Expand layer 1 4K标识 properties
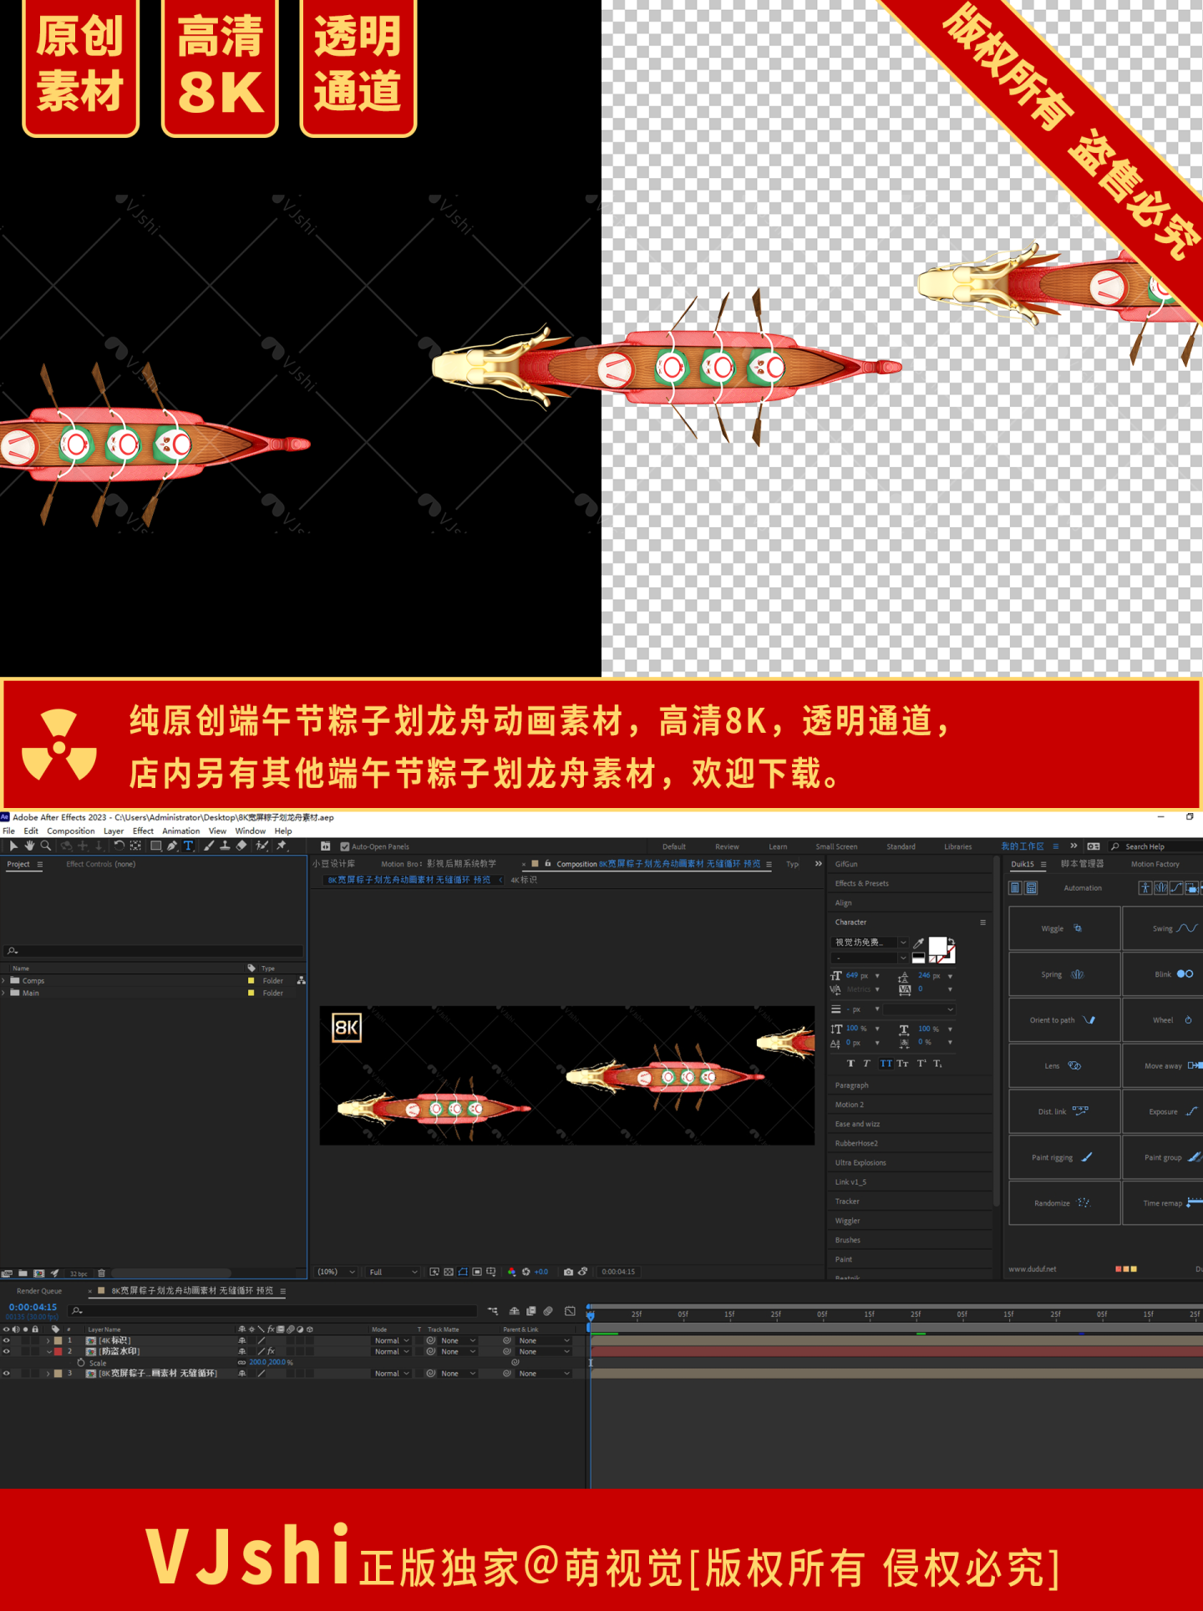This screenshot has width=1203, height=1611. (48, 1340)
